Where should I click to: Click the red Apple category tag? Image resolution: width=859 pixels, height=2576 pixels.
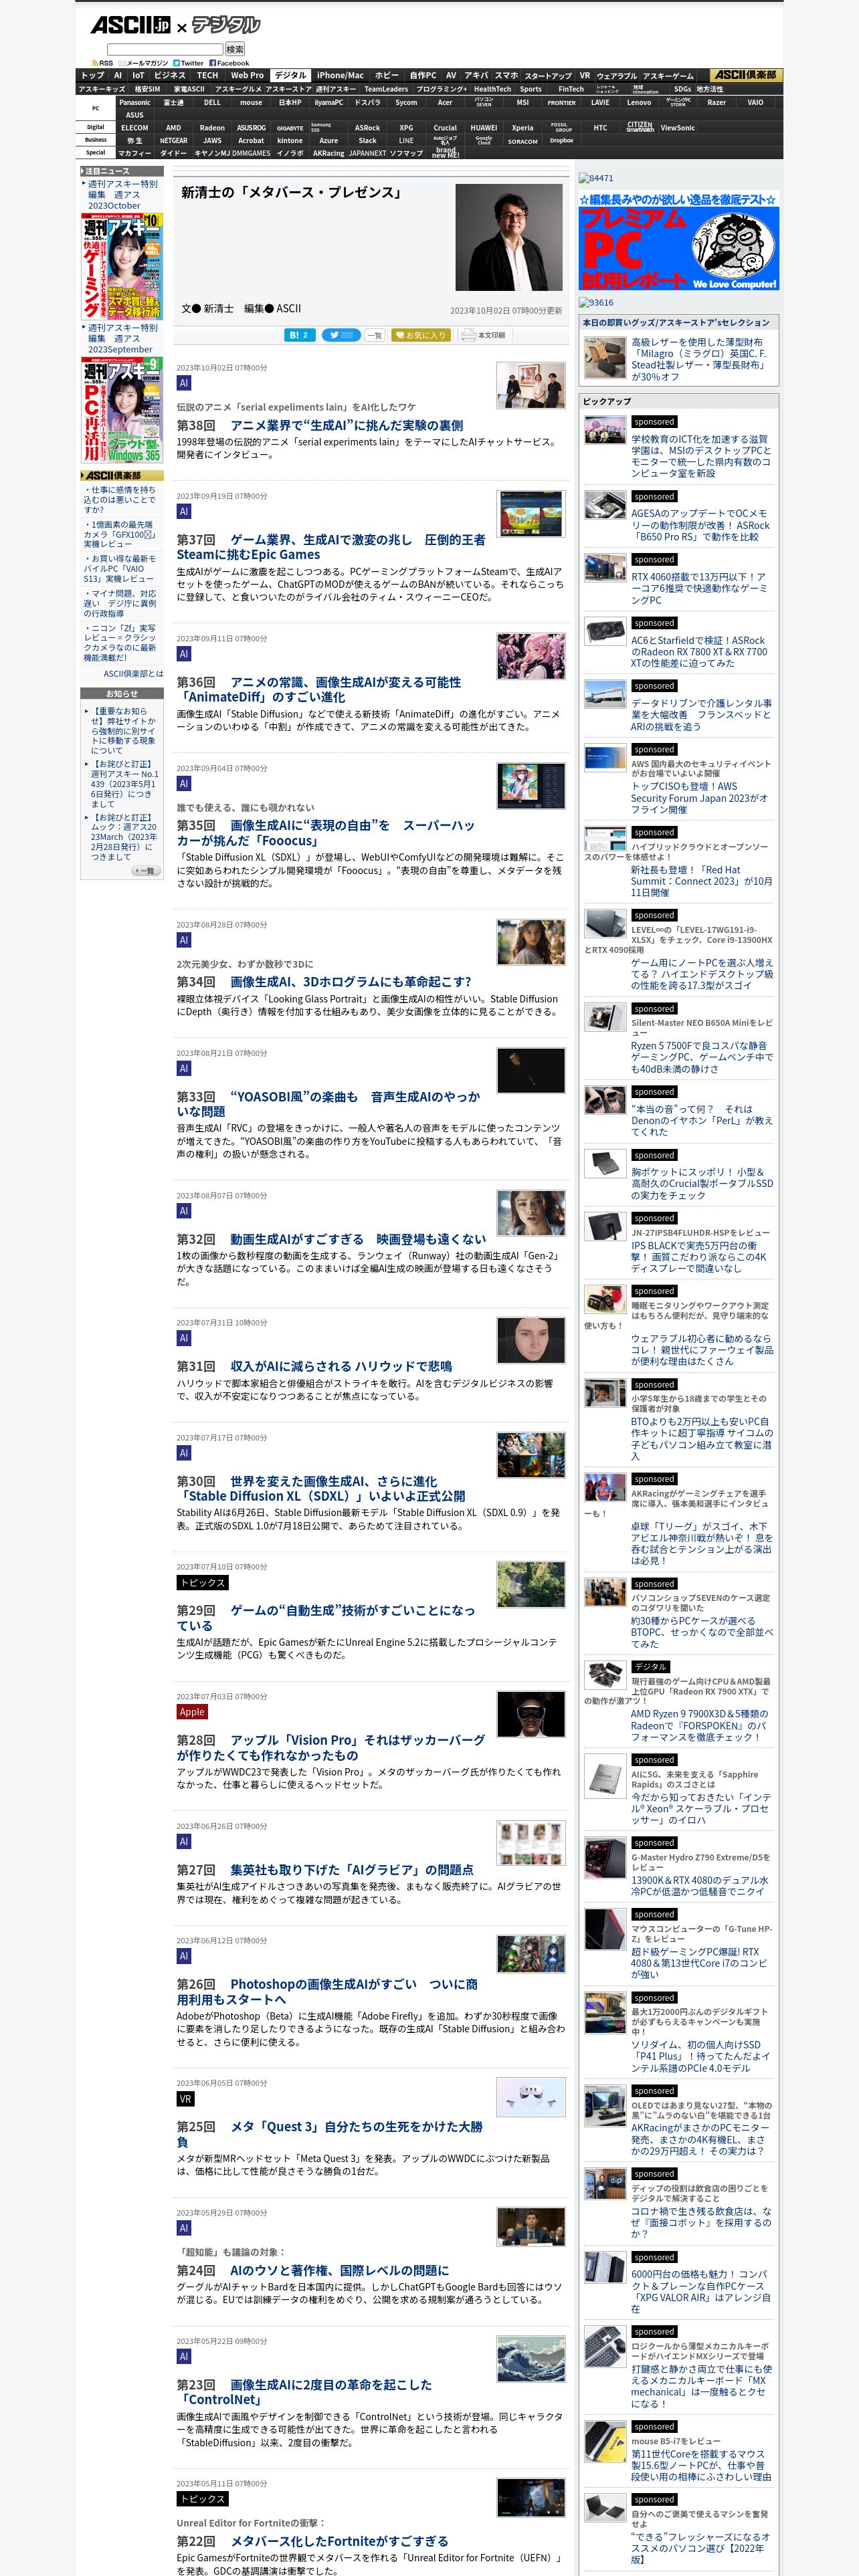[x=192, y=1711]
